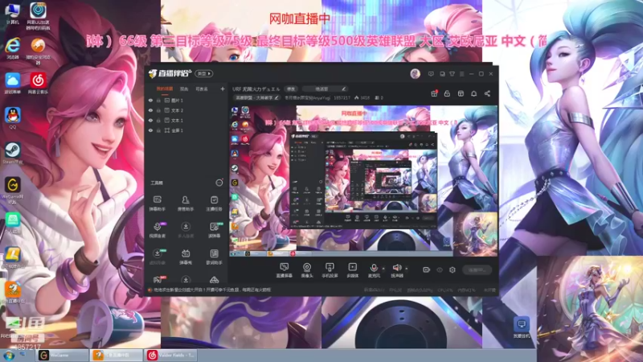643x362 pixels.
Task: Hide the 图片 1 source layer
Action: (150, 100)
